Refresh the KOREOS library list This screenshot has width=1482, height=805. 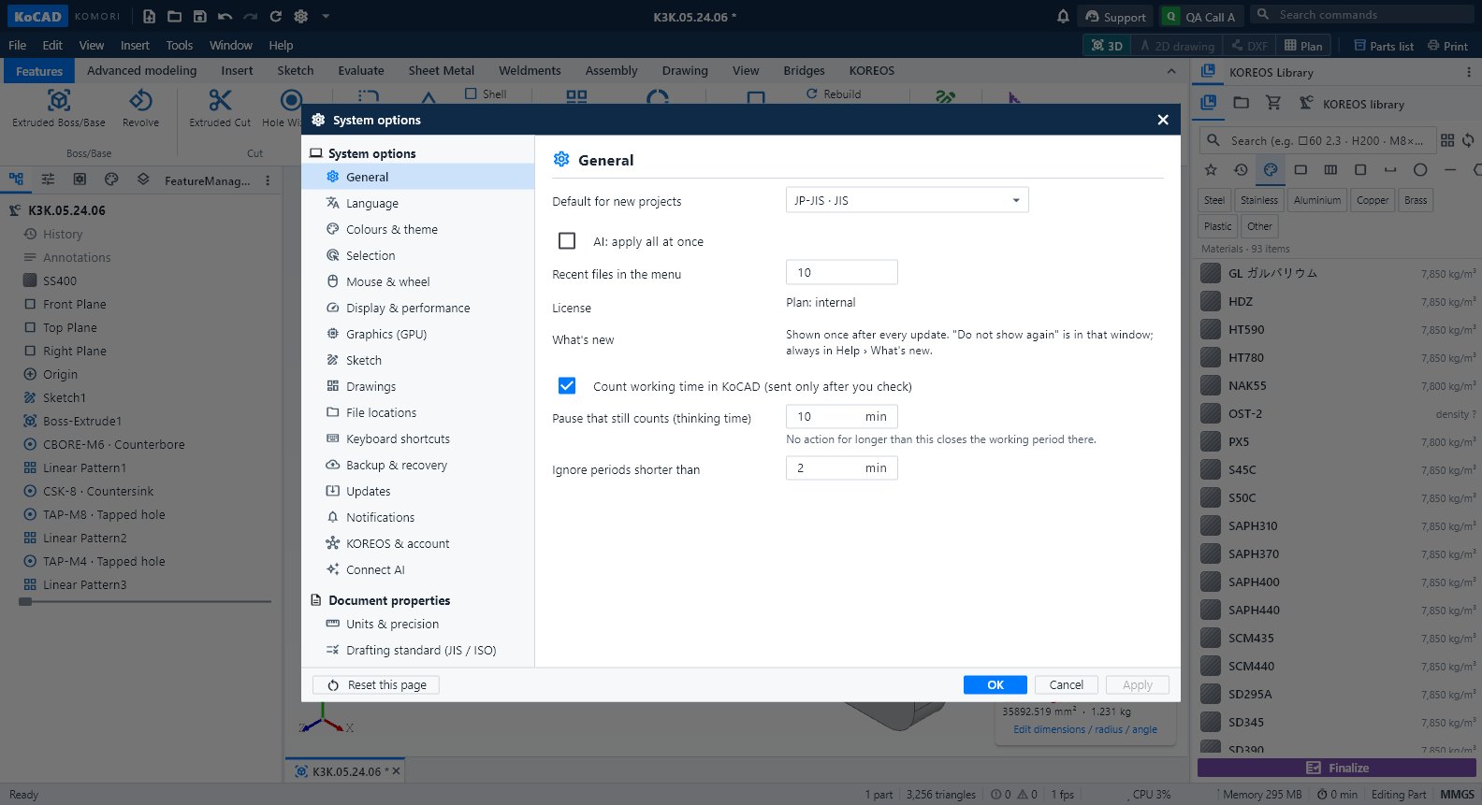point(1468,140)
